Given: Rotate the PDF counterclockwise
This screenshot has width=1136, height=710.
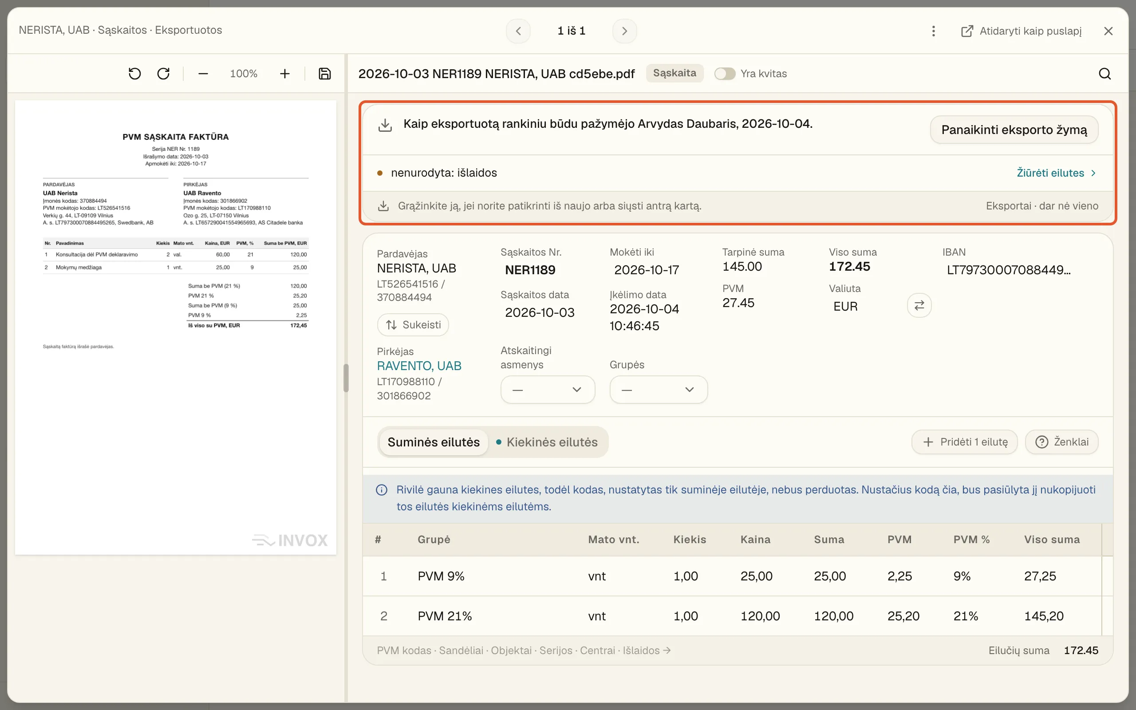Looking at the screenshot, I should [x=135, y=74].
